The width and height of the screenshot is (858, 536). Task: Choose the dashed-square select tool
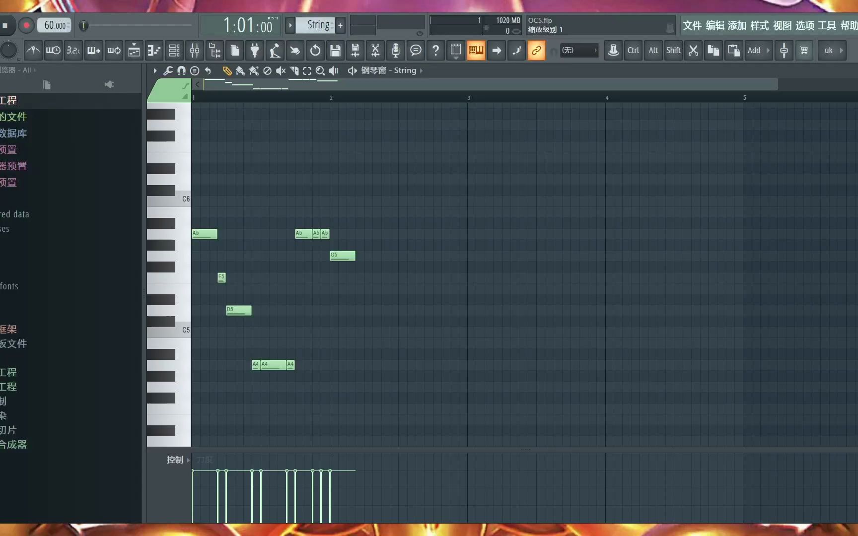coord(307,71)
